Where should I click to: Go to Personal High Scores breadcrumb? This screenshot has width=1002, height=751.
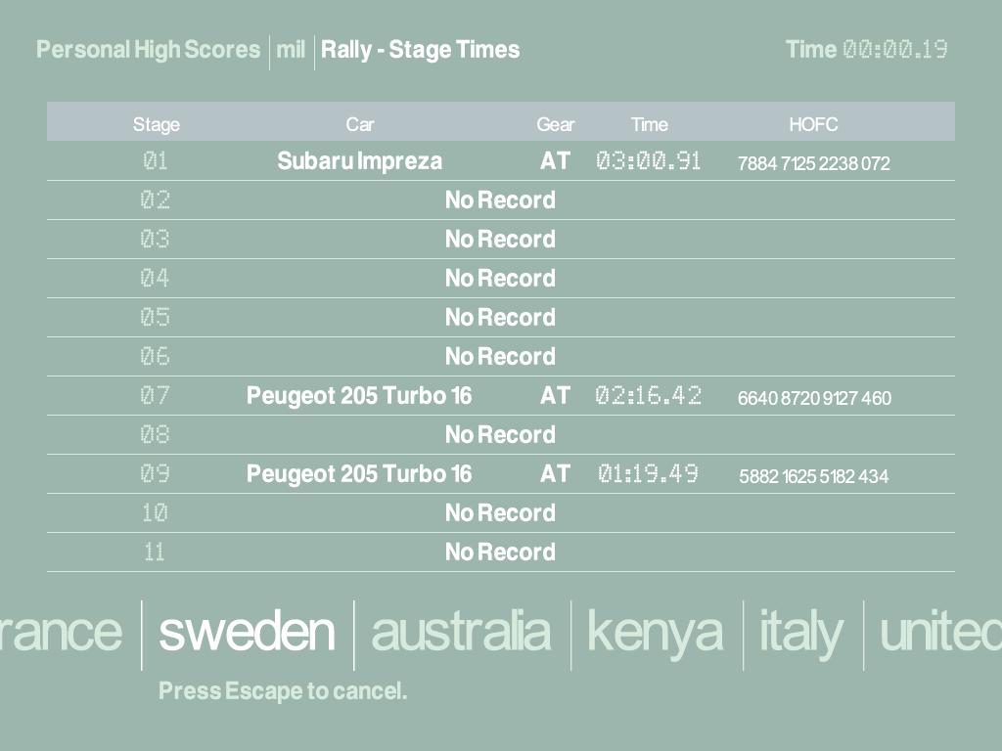point(149,50)
